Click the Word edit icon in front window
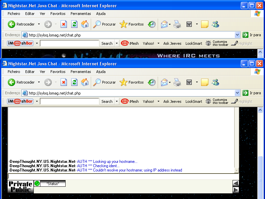 click(x=189, y=82)
